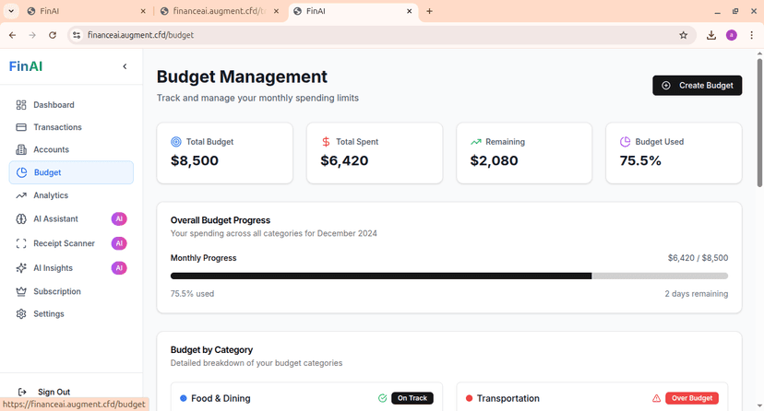764x411 pixels.
Task: Bookmark this page with star icon
Action: (684, 35)
